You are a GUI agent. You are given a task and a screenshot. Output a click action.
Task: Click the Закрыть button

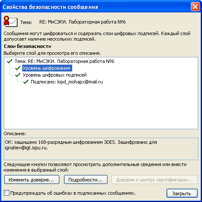click(182, 193)
